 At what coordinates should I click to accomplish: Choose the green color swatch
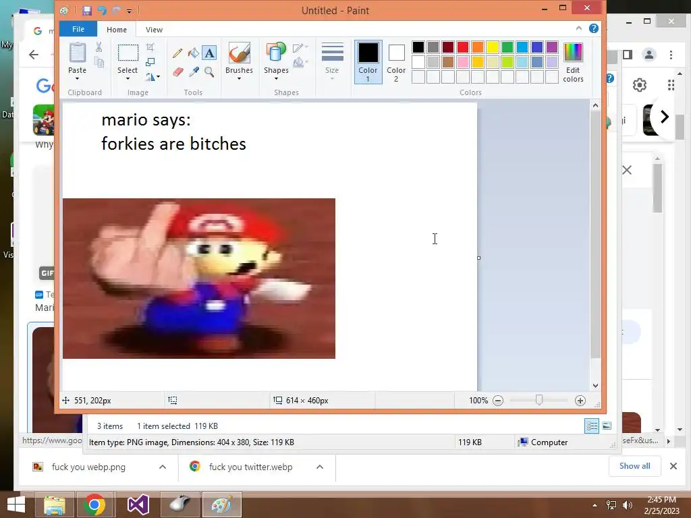tap(507, 47)
